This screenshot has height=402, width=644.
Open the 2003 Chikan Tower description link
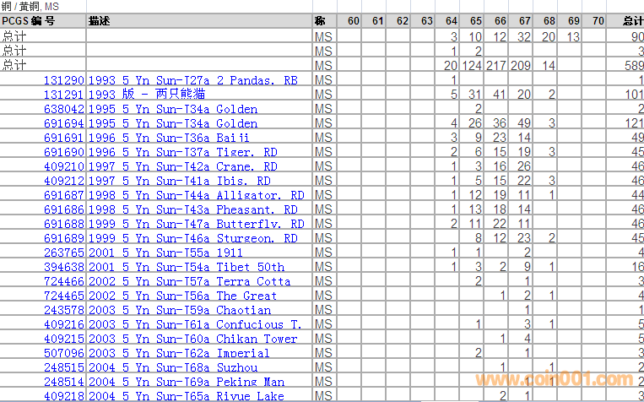[x=192, y=339]
